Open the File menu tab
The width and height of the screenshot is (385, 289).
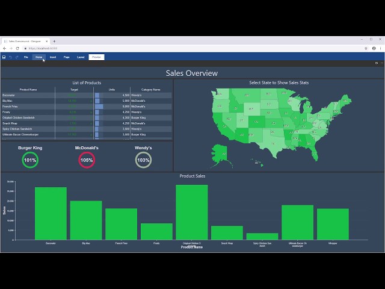tap(26, 57)
